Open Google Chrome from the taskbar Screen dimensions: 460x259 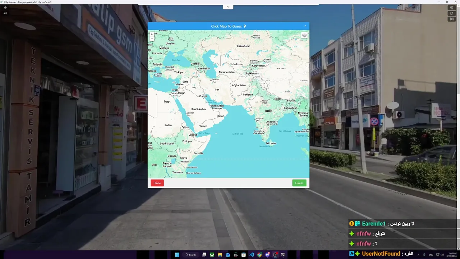[x=259, y=255]
